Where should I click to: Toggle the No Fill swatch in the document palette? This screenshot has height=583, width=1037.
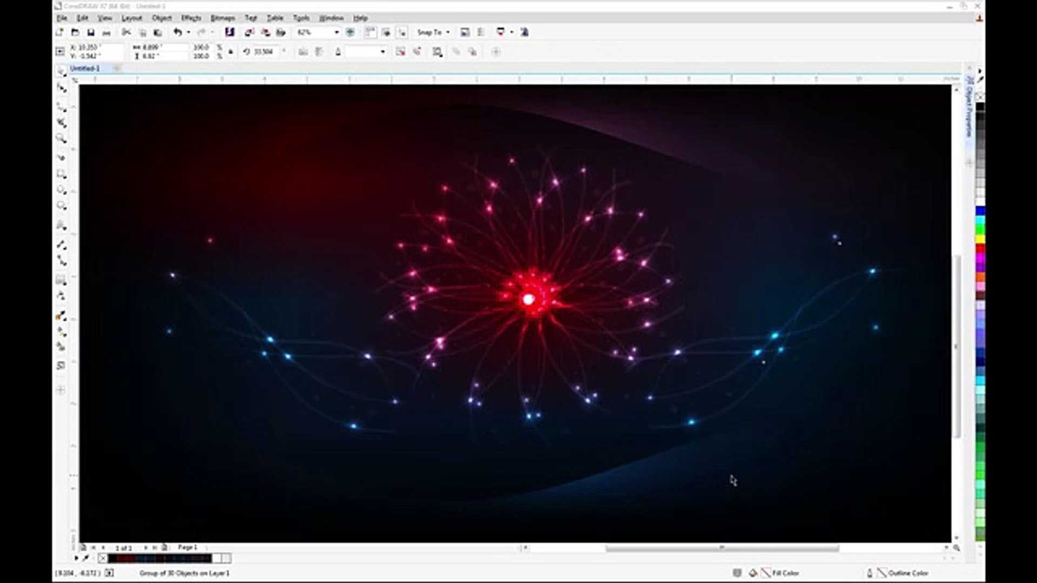point(103,558)
